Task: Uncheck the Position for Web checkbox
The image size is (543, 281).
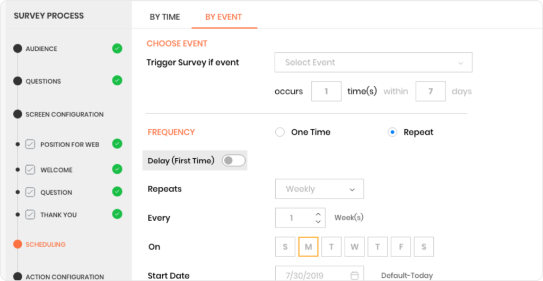Action: click(x=30, y=144)
